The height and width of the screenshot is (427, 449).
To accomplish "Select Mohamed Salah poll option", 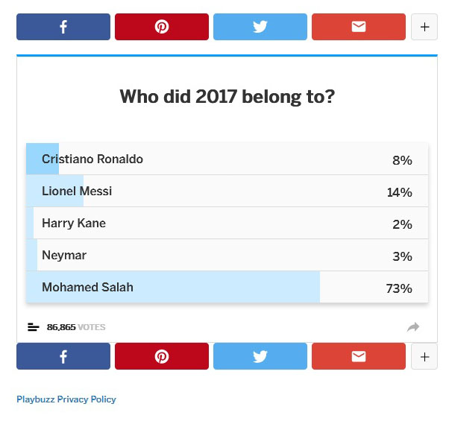I will click(x=227, y=287).
